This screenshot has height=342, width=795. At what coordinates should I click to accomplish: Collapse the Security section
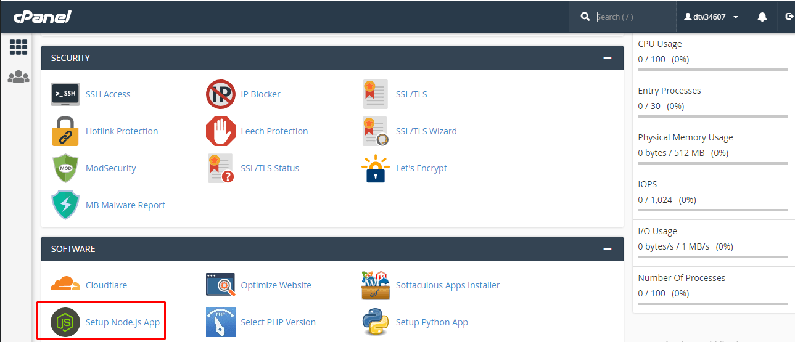(x=608, y=58)
